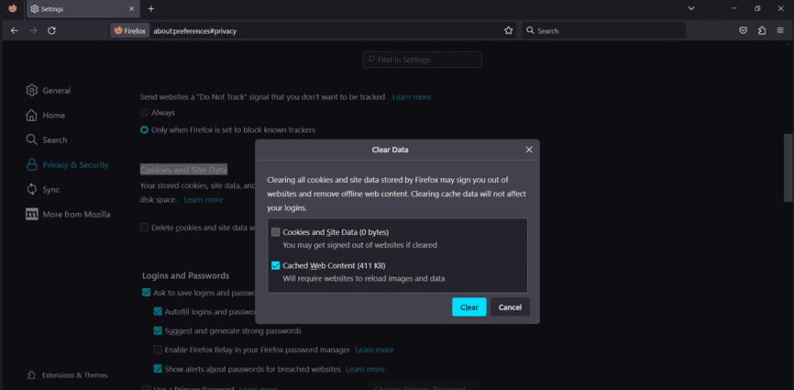
Task: Click the toolbar Search box
Action: (603, 30)
